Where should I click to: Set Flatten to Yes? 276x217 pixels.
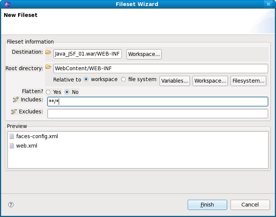48,92
